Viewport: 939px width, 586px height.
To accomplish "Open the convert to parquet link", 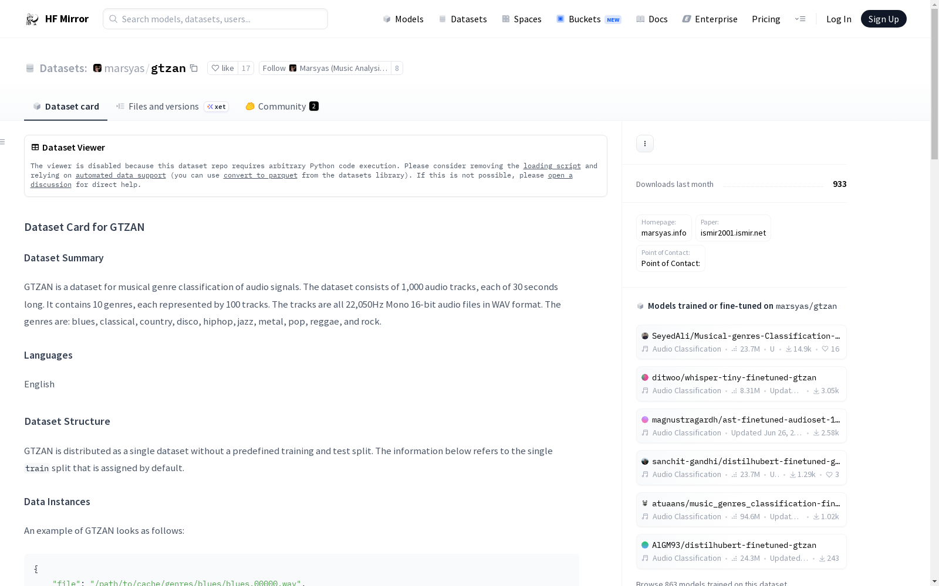I will click(x=261, y=175).
